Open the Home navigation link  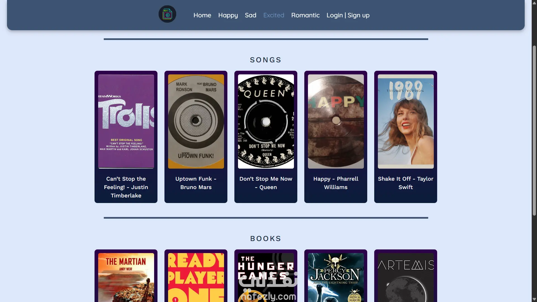coord(202,15)
